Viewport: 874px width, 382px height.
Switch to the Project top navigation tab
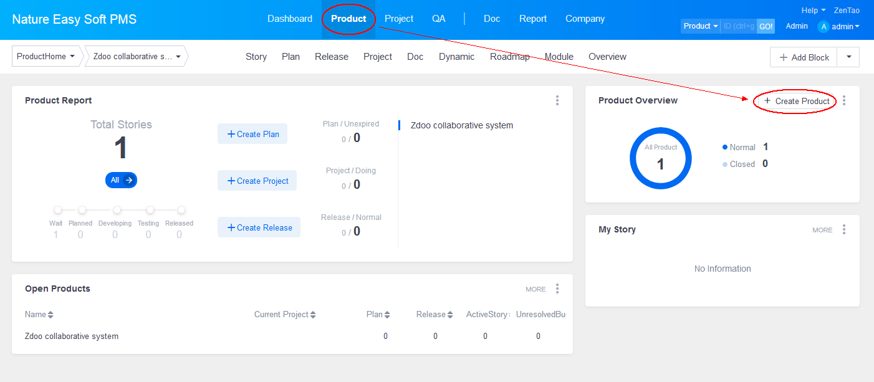pyautogui.click(x=398, y=19)
